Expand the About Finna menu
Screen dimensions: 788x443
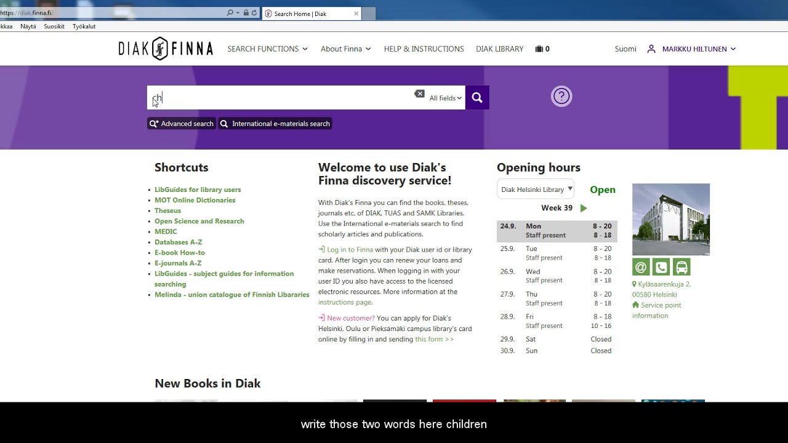[345, 49]
